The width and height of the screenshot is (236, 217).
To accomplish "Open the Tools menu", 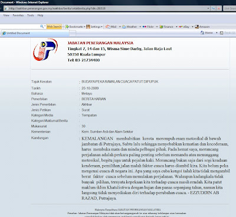I will click(31, 15).
